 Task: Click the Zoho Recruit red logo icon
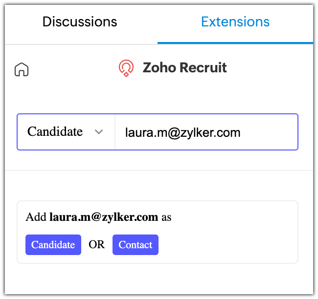point(126,68)
